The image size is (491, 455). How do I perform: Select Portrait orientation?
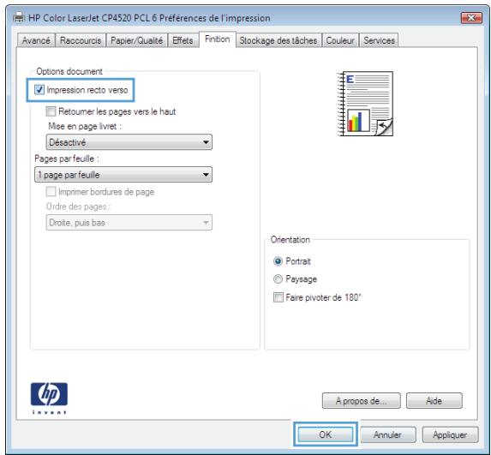click(278, 261)
